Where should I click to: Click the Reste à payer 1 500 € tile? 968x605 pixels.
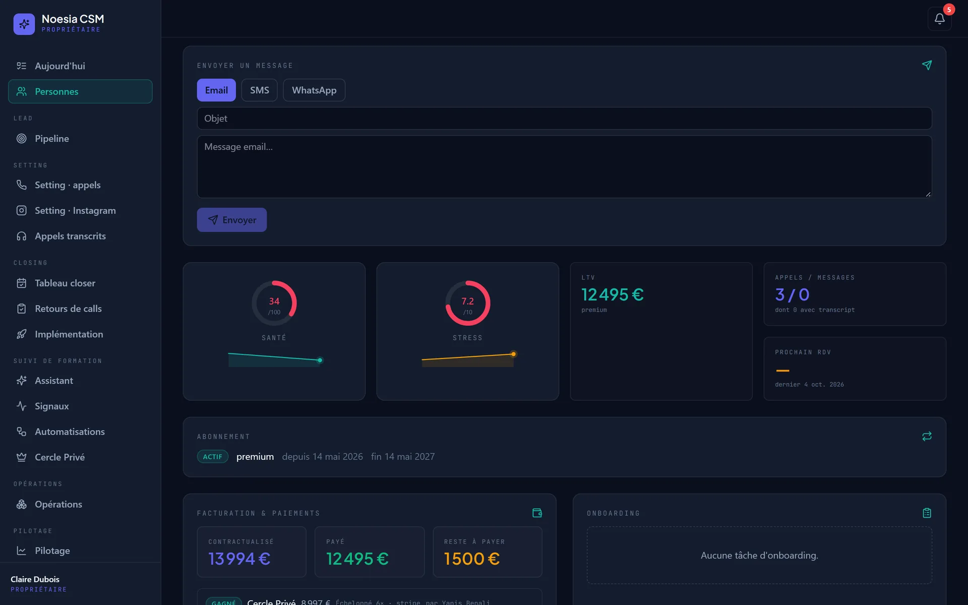click(x=488, y=552)
